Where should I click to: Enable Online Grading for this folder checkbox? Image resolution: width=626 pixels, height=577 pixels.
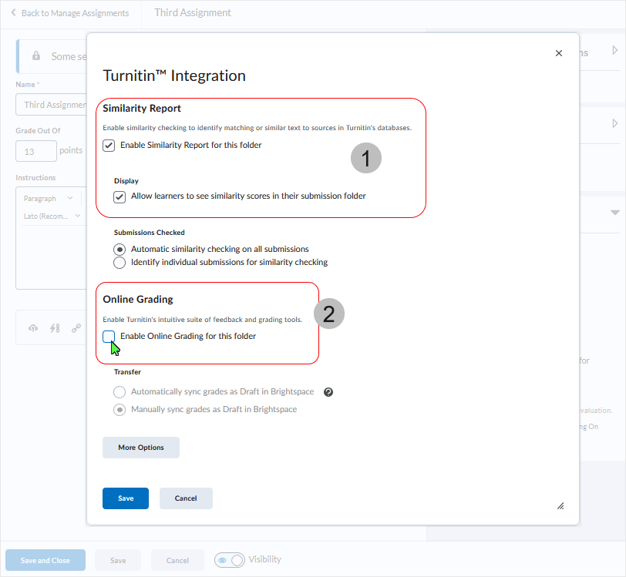click(109, 337)
